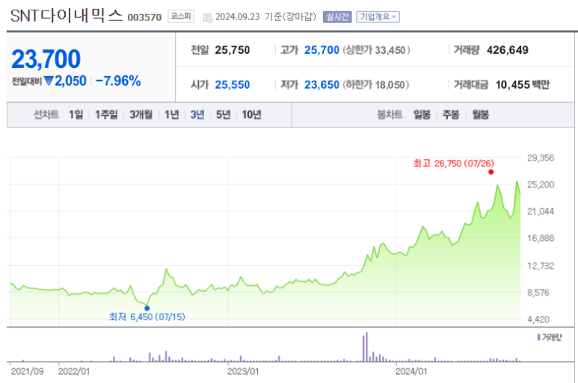Click the 전일 value 25,750

[233, 50]
